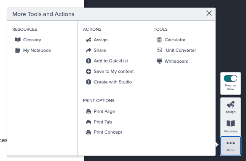Close the More Tools and Actions dialog
246x161 pixels.
[209, 13]
